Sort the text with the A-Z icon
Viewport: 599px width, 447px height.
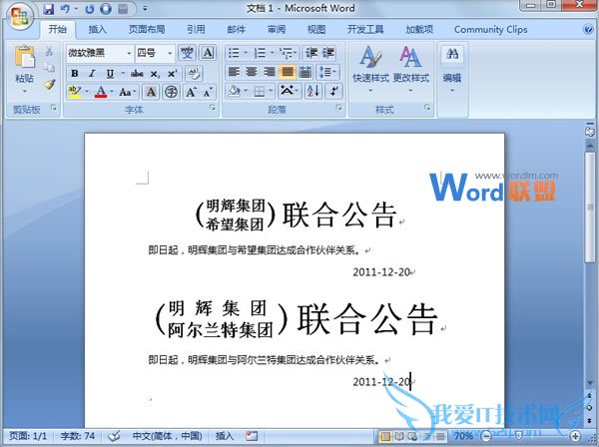click(x=313, y=91)
